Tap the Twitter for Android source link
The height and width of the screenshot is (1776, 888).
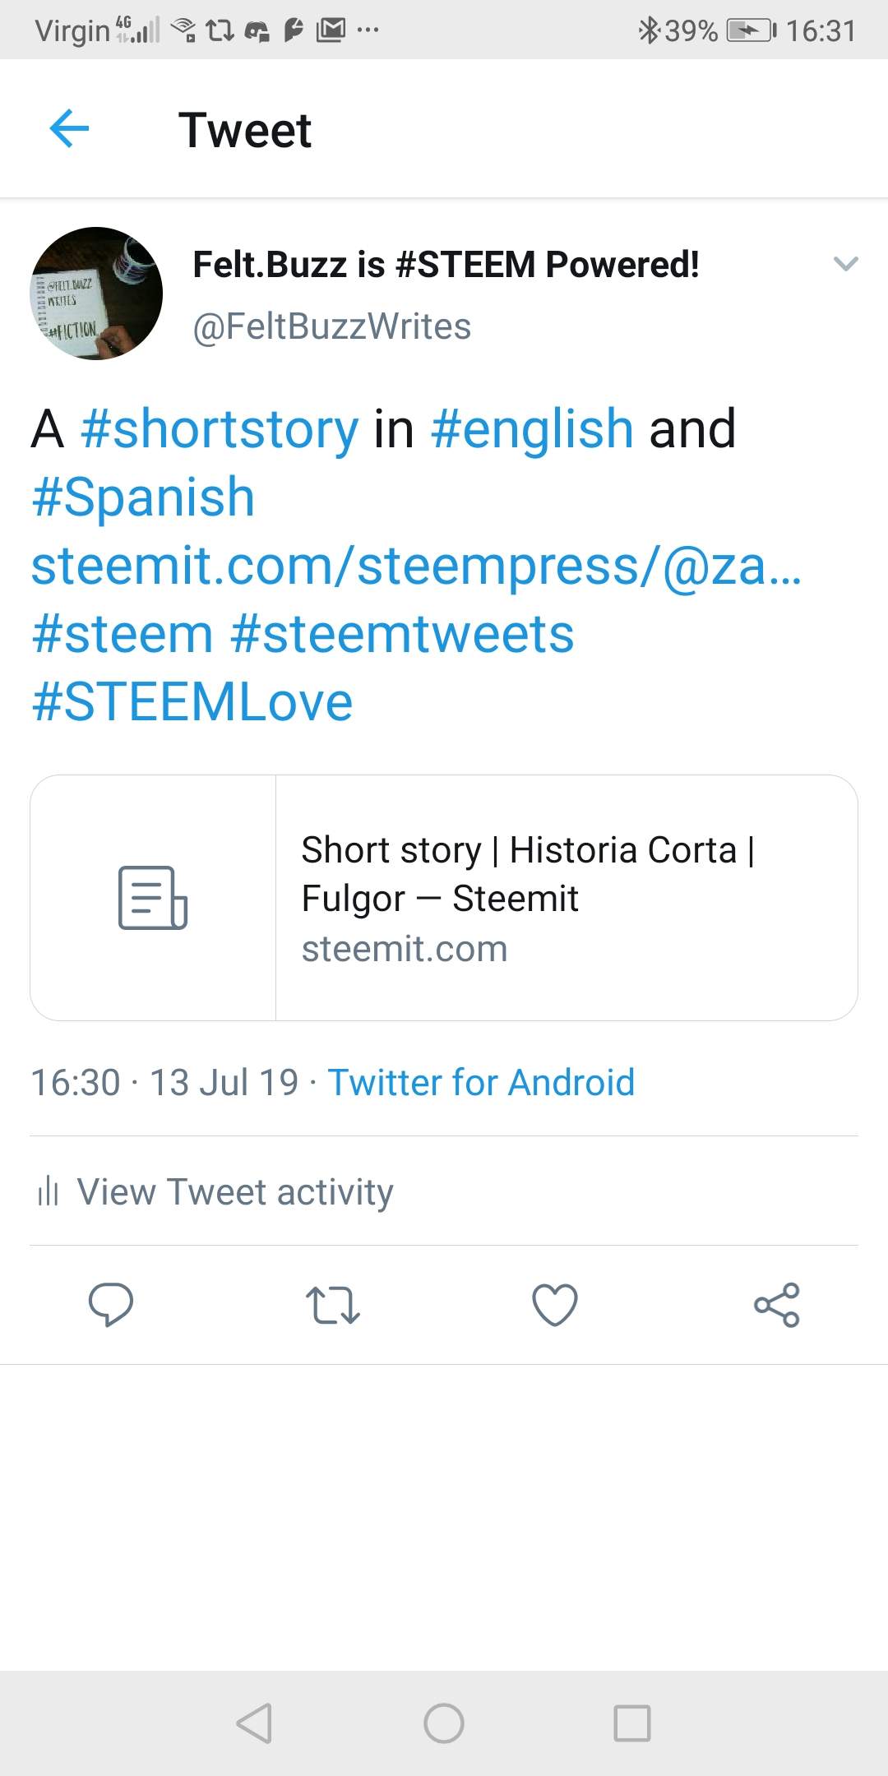tap(481, 1082)
